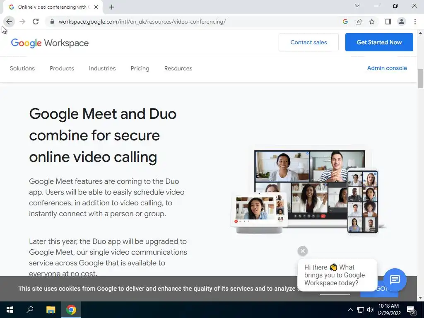Close the video conferencing browser tab
The width and height of the screenshot is (424, 318).
coord(96,7)
